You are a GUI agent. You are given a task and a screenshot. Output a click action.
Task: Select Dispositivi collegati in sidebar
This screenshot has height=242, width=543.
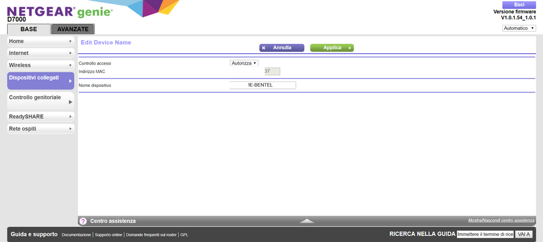pos(40,80)
